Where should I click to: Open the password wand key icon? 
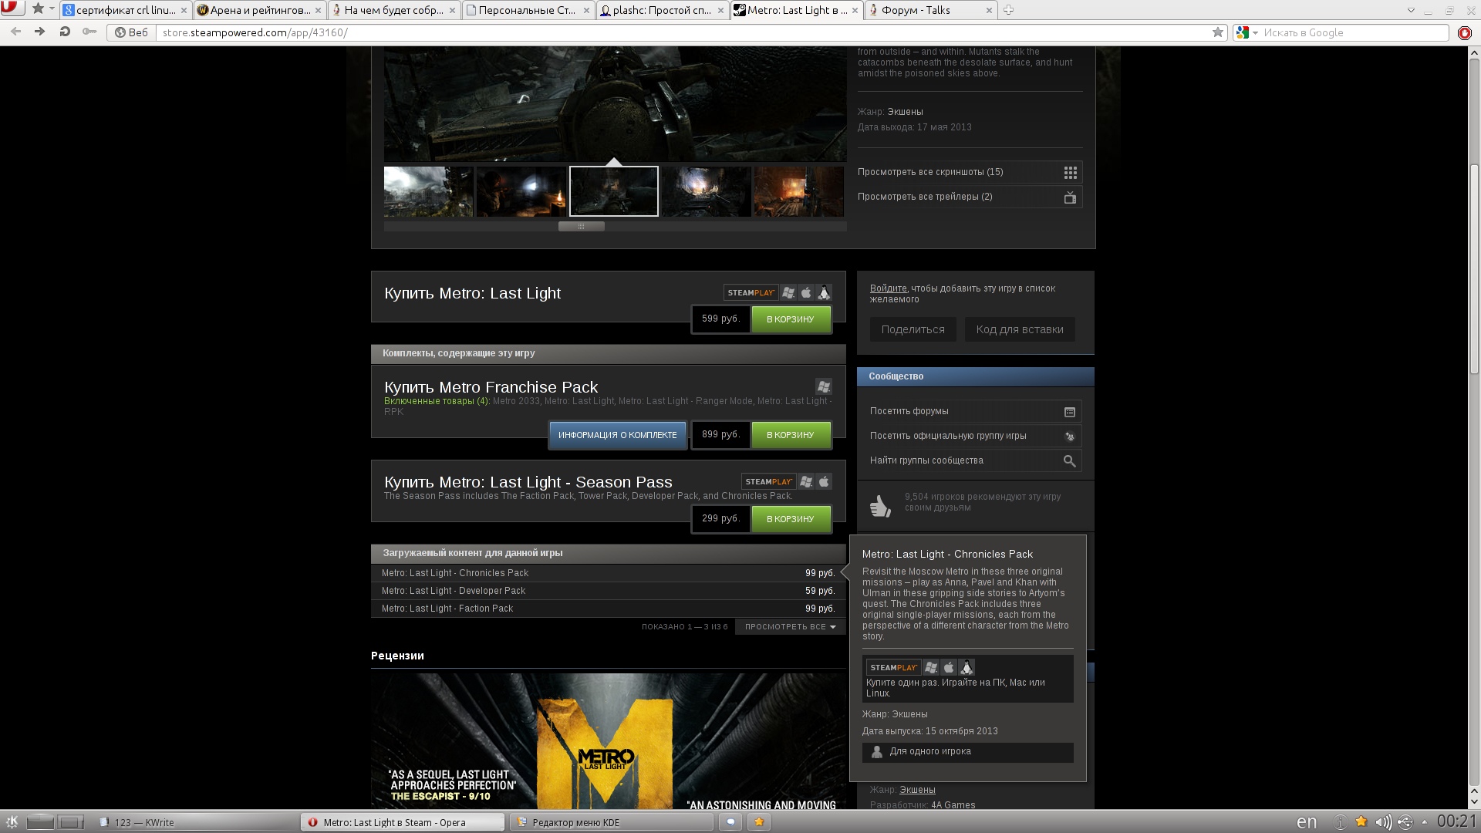tap(89, 32)
